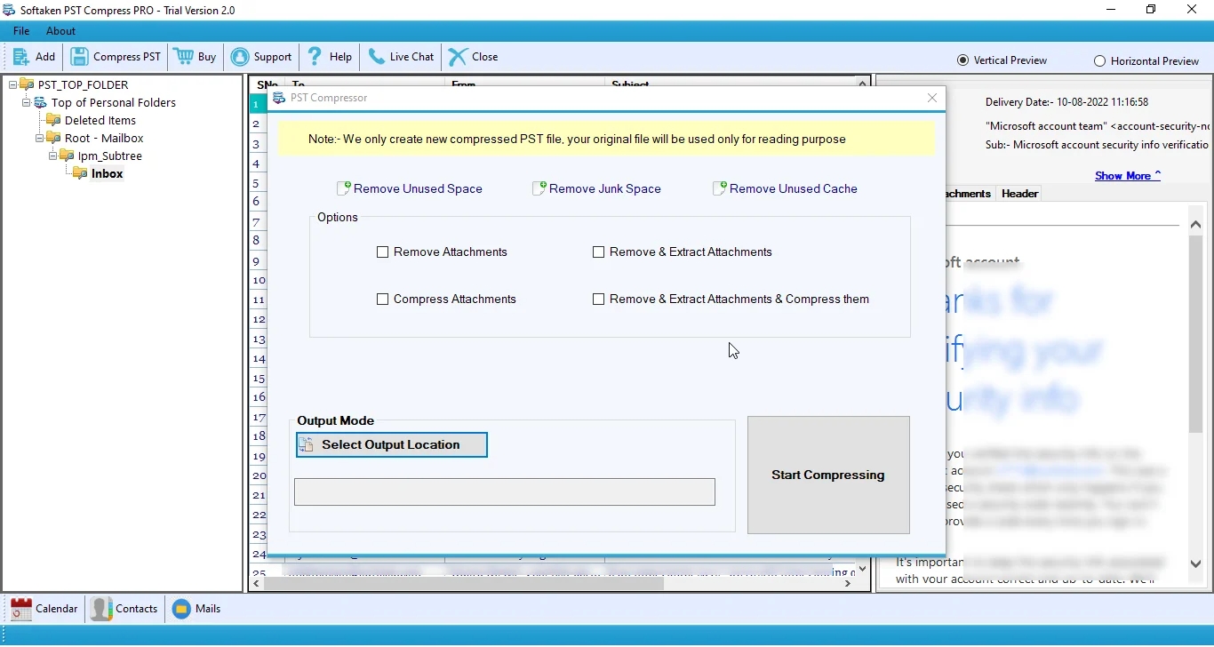The image size is (1214, 647).
Task: Click the output location path field
Action: tap(504, 491)
